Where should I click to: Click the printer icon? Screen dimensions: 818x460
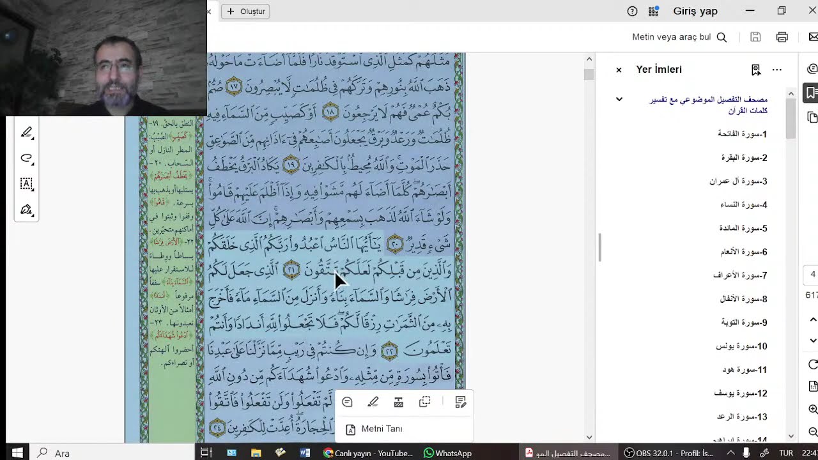(x=782, y=37)
